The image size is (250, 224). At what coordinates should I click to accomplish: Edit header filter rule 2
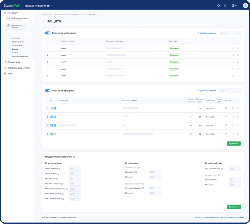233,55
